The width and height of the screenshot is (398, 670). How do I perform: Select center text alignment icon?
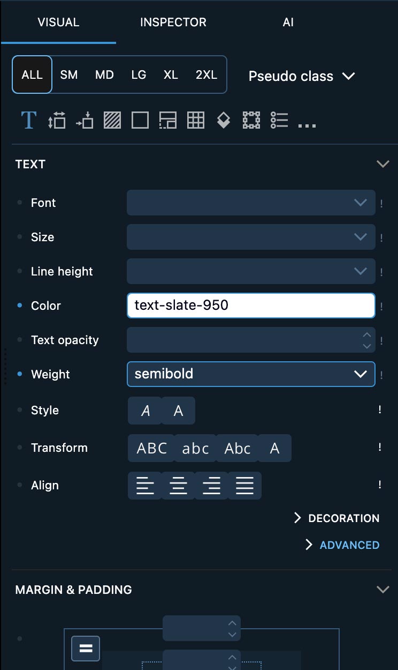coord(178,486)
